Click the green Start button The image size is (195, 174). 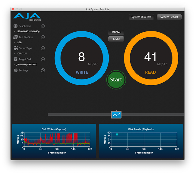[116, 80]
